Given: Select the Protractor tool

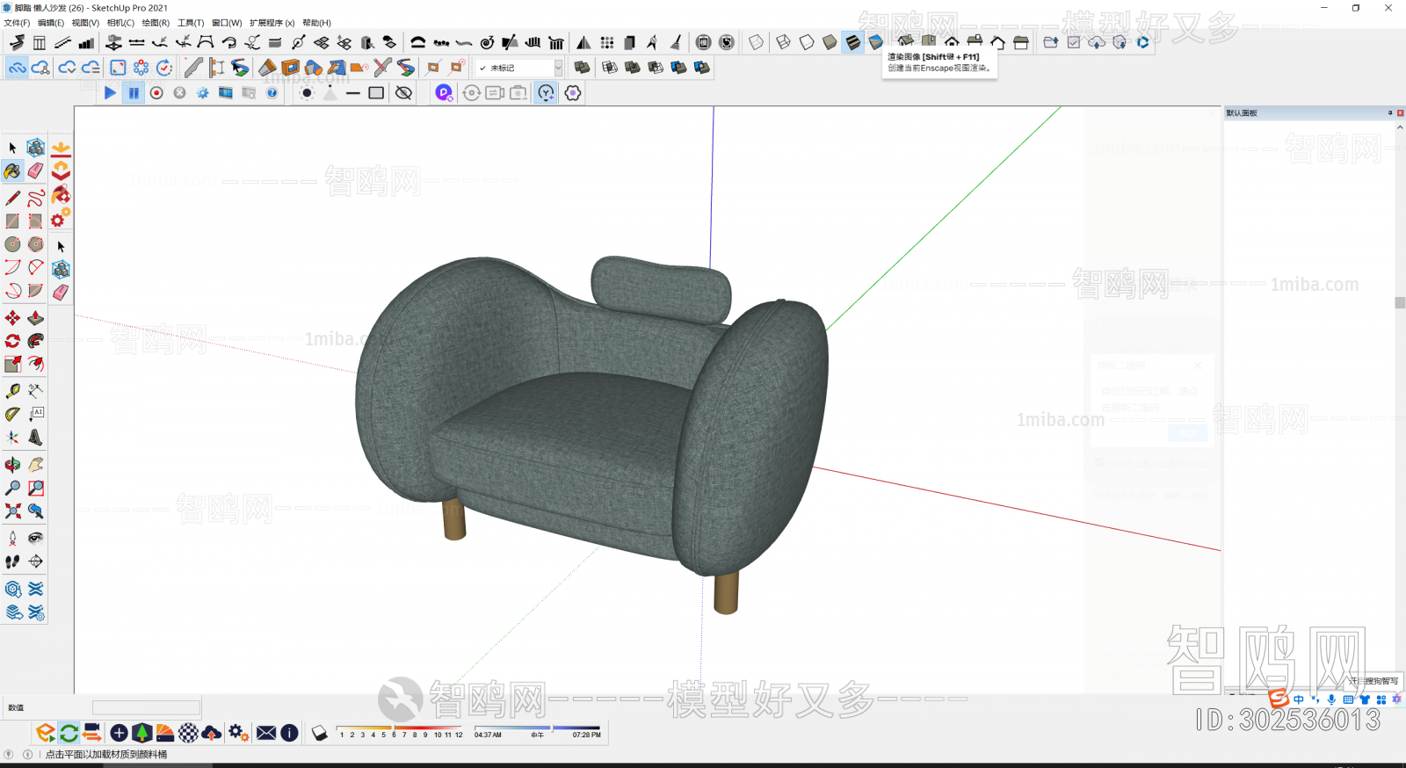Looking at the screenshot, I should pos(12,414).
